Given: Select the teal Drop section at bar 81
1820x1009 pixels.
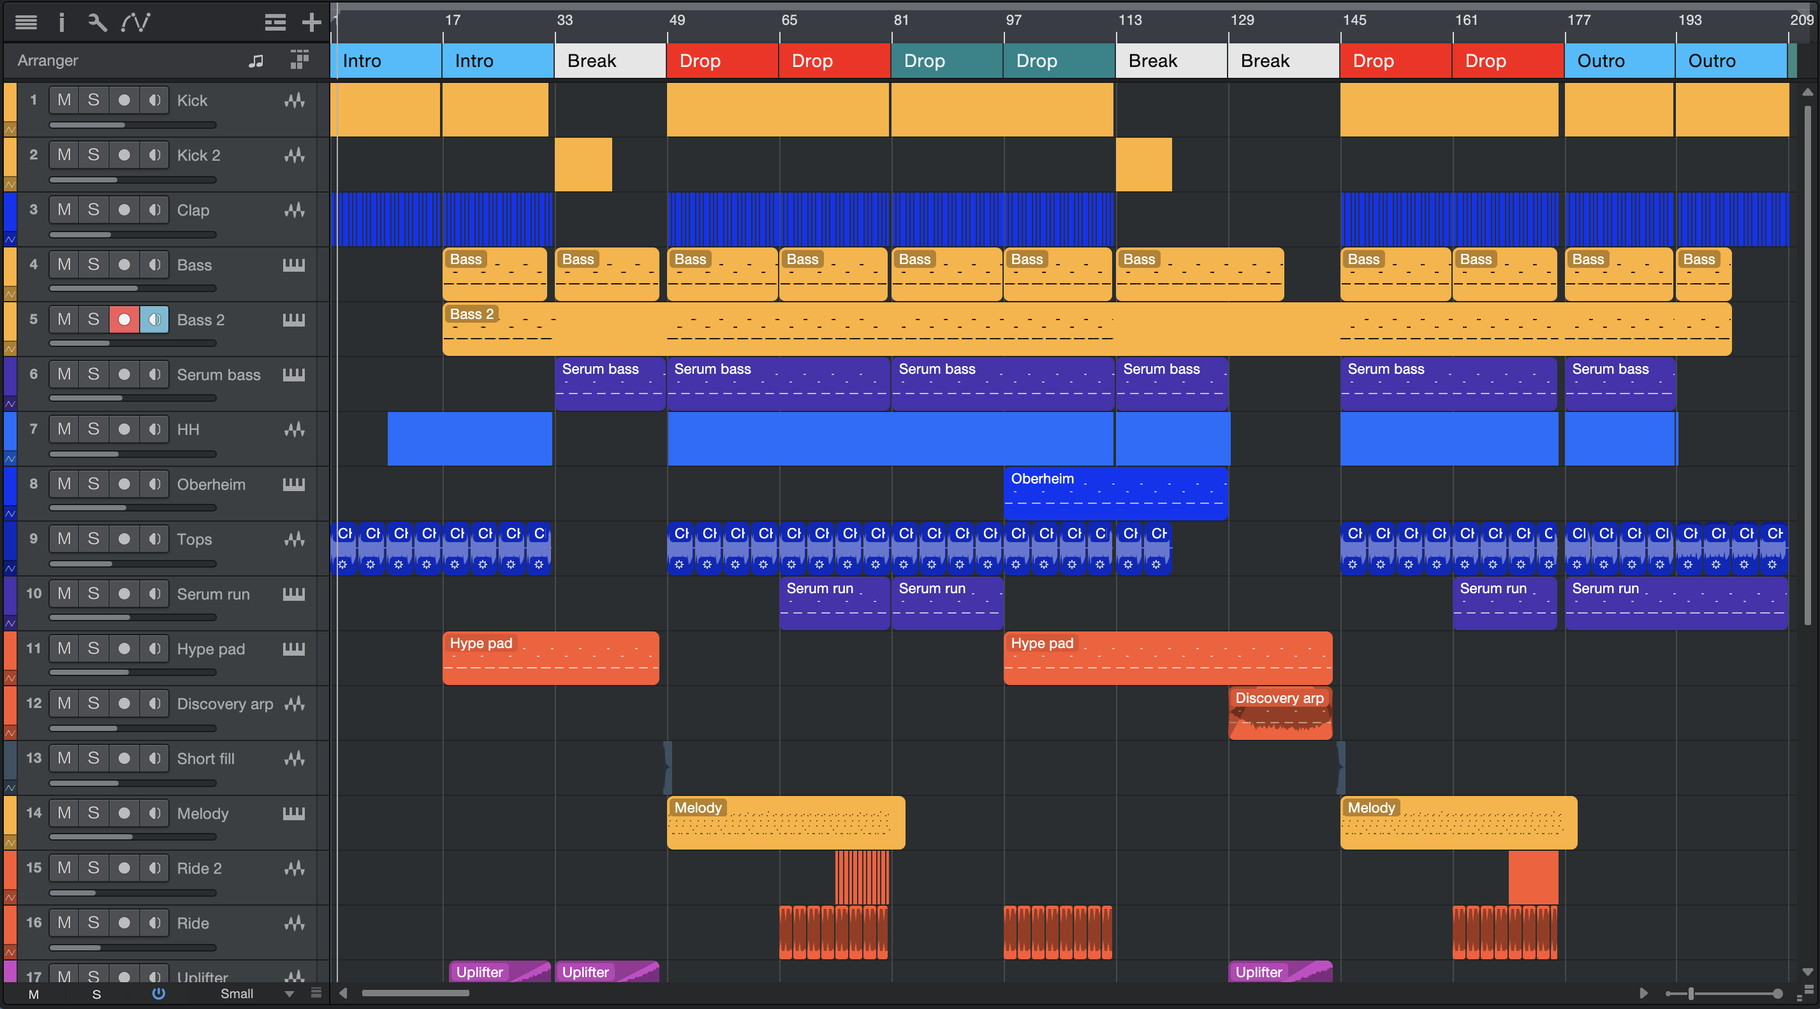Looking at the screenshot, I should [x=947, y=61].
